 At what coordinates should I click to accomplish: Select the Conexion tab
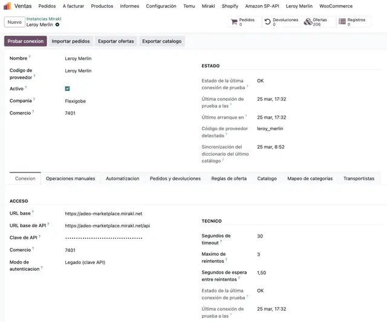pos(25,178)
